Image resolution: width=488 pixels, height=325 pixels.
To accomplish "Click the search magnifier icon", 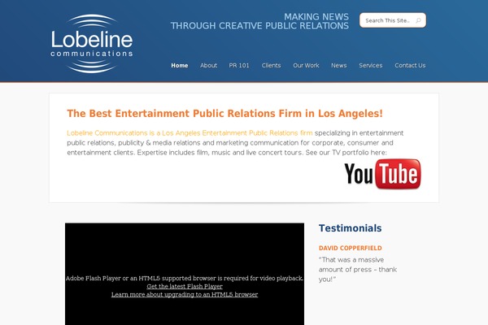I will [418, 20].
